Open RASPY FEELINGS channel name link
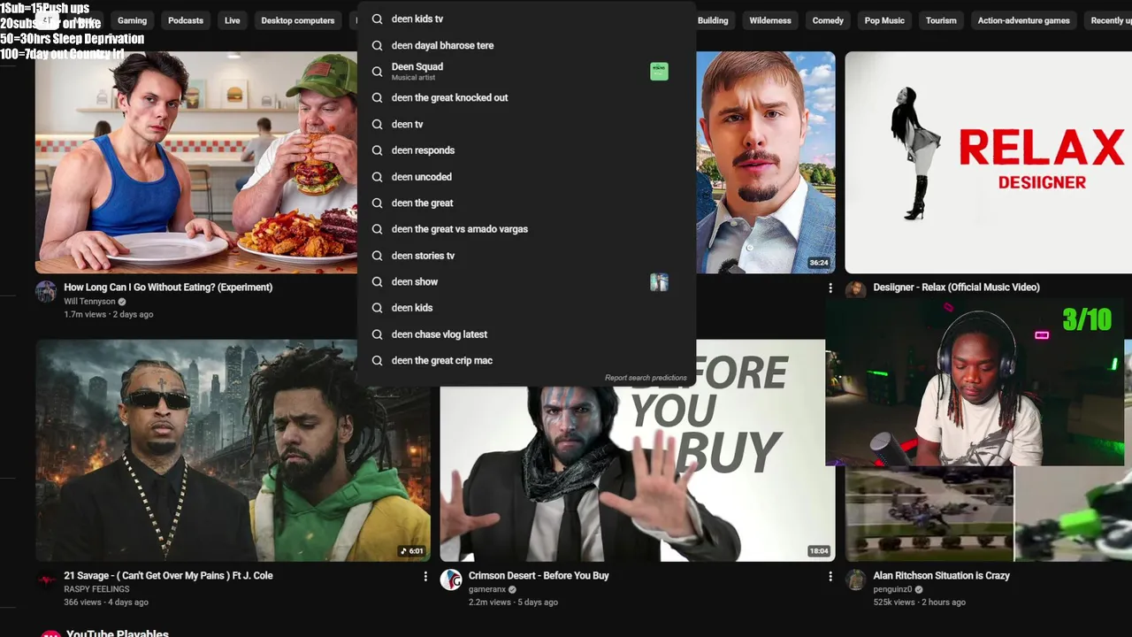This screenshot has height=637, width=1132. pos(96,589)
